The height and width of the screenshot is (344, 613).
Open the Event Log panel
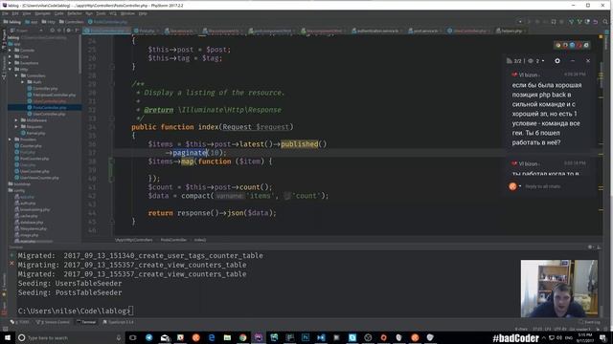590,322
